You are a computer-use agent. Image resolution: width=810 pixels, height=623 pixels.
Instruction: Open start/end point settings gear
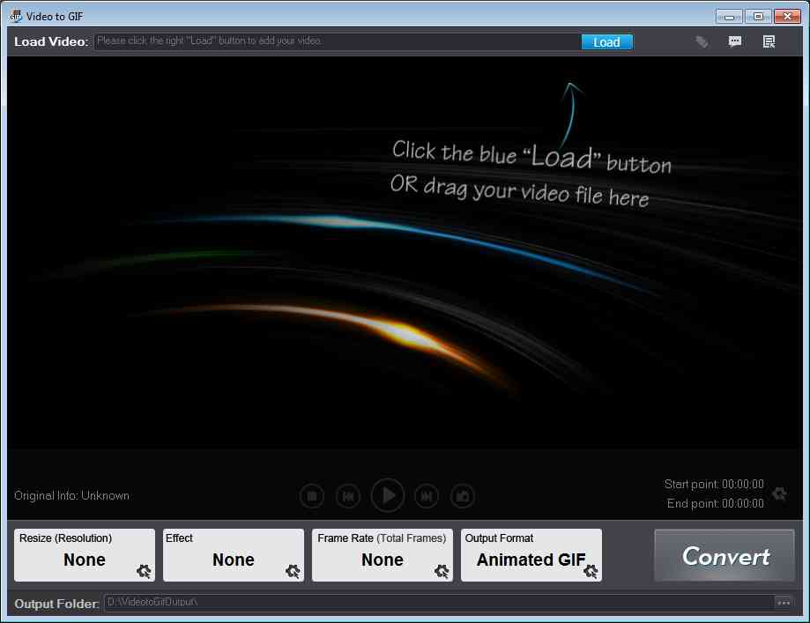pyautogui.click(x=779, y=493)
